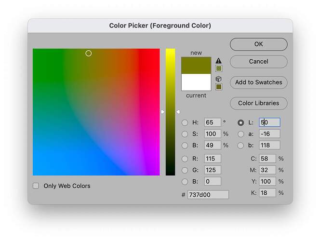The width and height of the screenshot is (320, 241).
Task: Select the Lab 'a' radio button
Action: 240,134
